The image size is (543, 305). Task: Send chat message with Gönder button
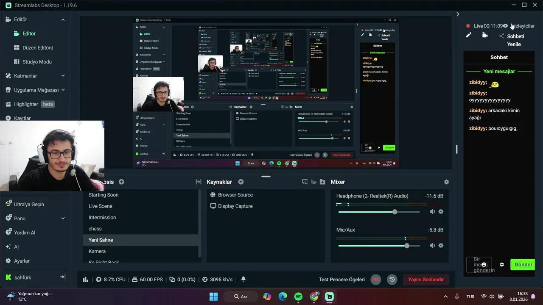(x=523, y=264)
